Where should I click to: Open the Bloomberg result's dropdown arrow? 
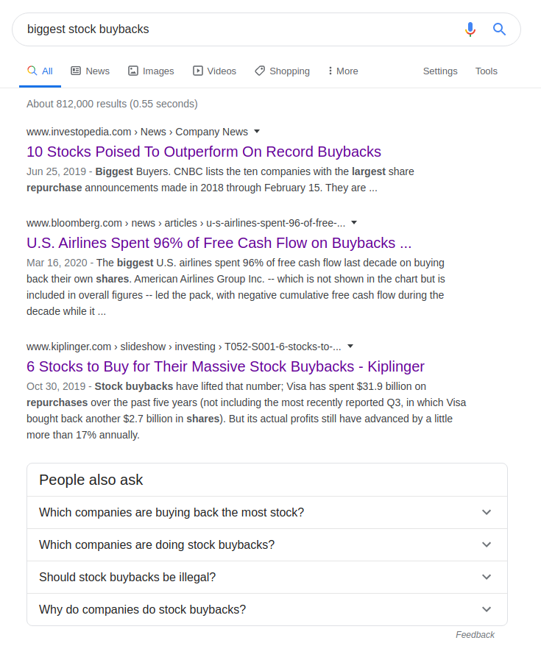point(354,222)
